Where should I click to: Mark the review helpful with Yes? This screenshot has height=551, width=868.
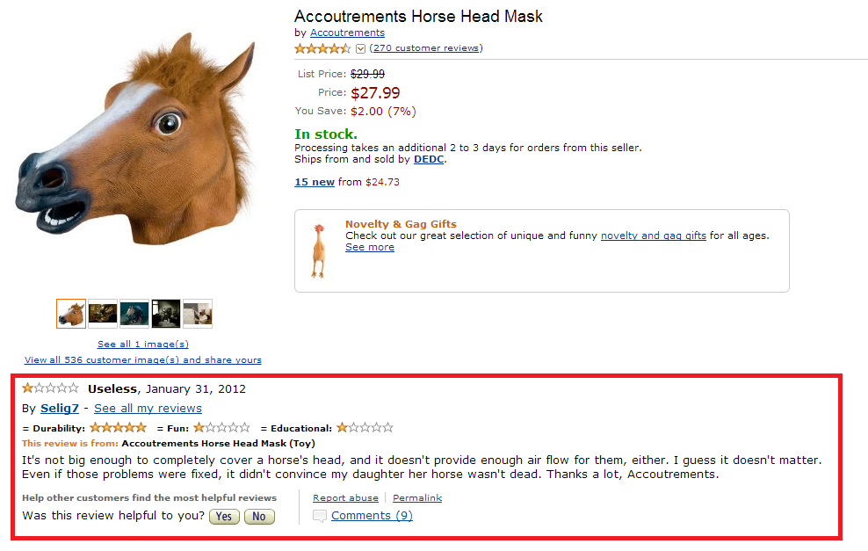pos(224,517)
